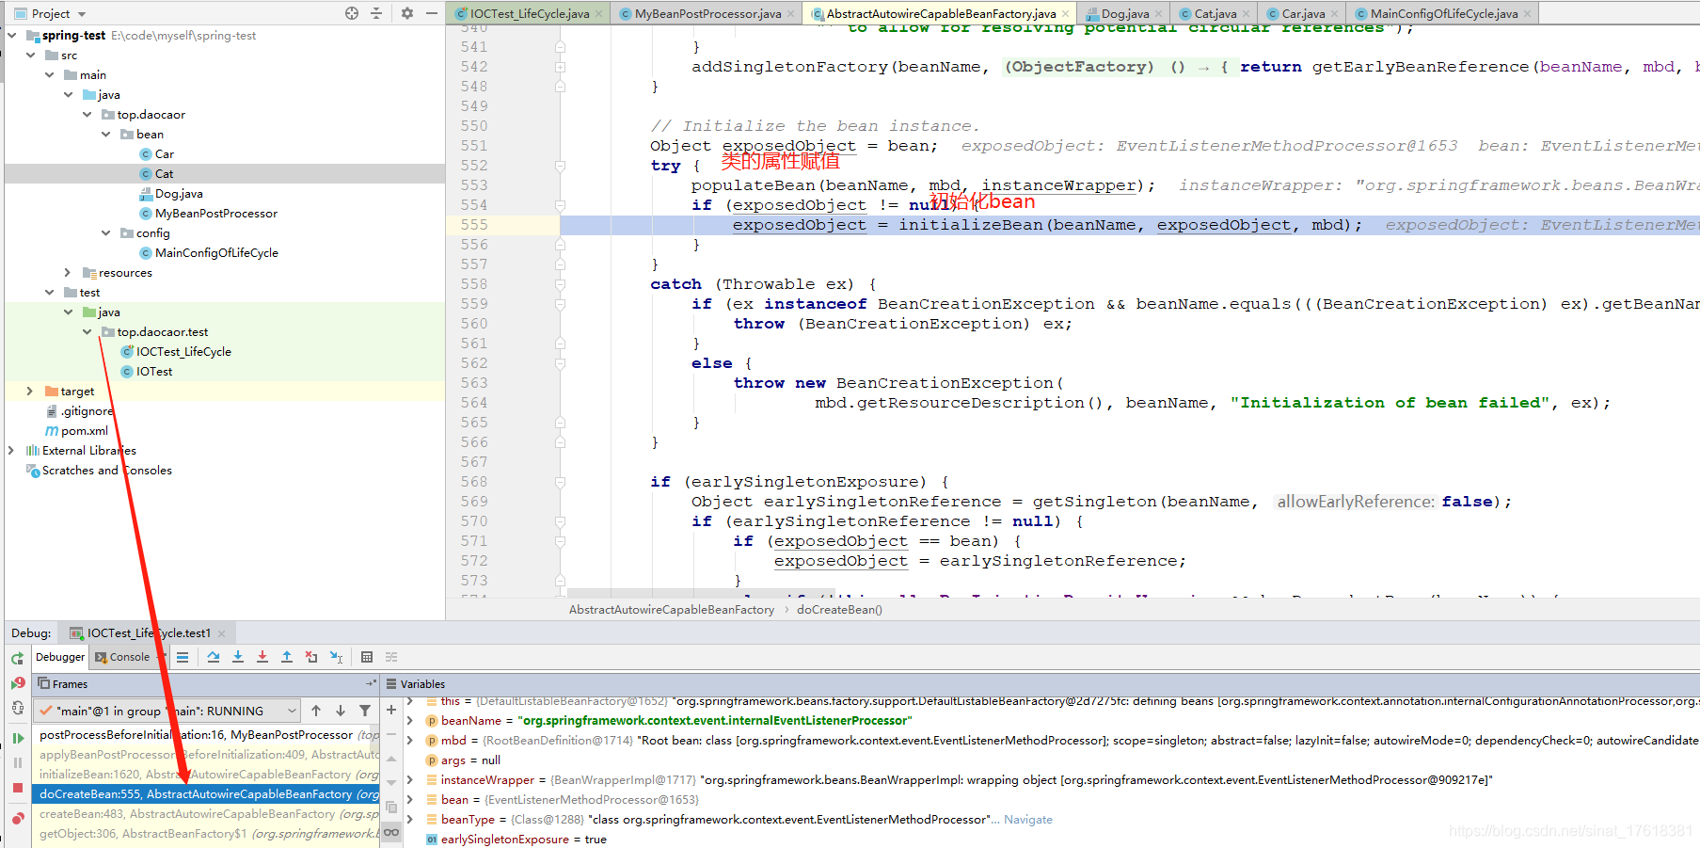Screen dimensions: 1700x848
Task: Close the IOCTest_LifeCycle.test1 debug session tab
Action: tap(221, 633)
